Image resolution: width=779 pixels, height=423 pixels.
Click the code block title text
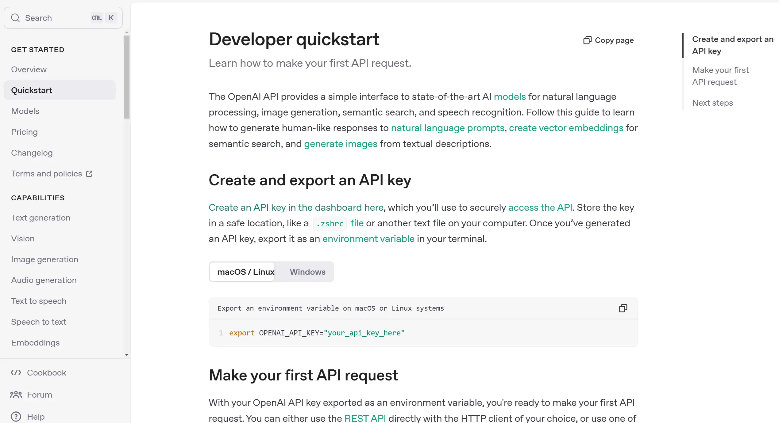click(x=331, y=308)
